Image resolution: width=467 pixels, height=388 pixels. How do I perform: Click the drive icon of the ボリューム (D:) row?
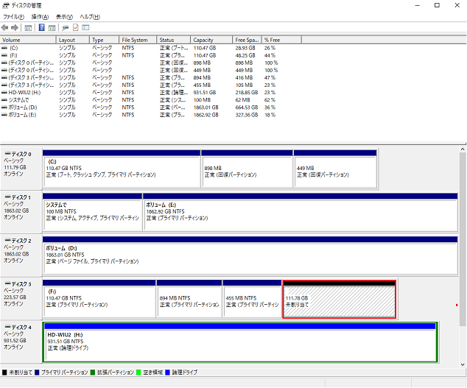pyautogui.click(x=4, y=107)
